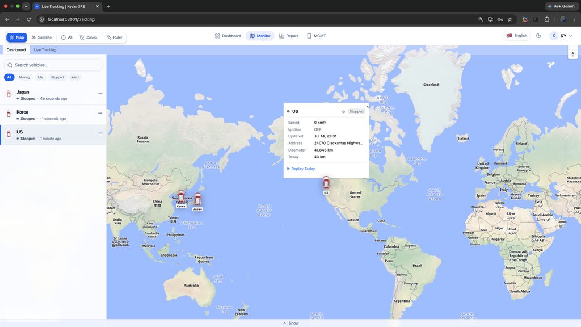
Task: Click the updated time Jul 14, 22:31
Action: click(x=325, y=136)
